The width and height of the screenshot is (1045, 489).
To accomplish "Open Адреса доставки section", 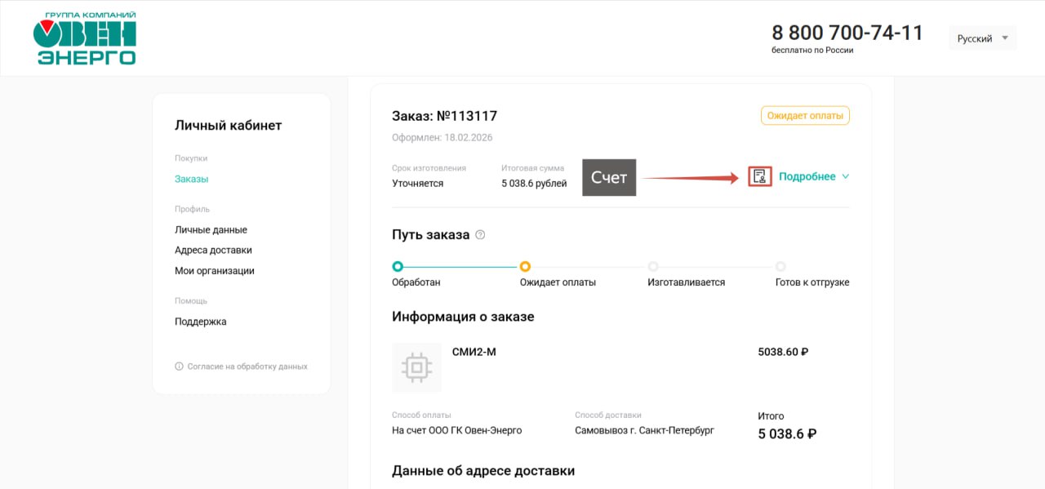I will point(213,250).
